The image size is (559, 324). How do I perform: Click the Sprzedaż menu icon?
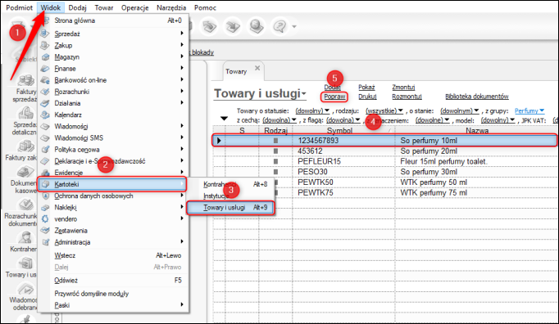click(45, 34)
